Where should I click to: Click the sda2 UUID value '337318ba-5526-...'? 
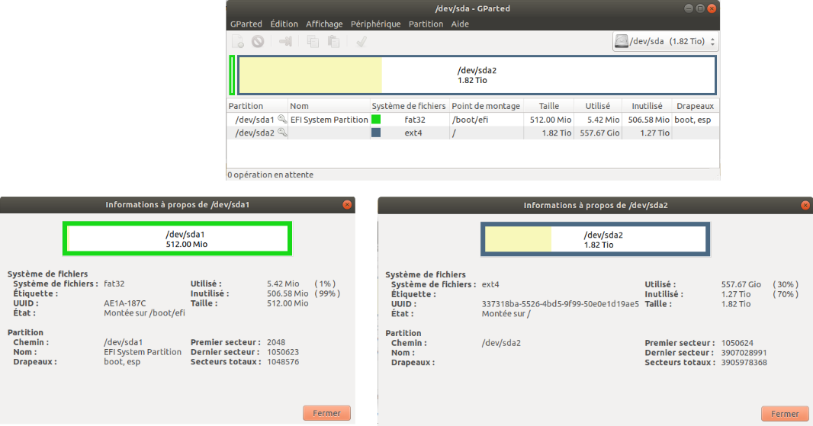pos(561,304)
